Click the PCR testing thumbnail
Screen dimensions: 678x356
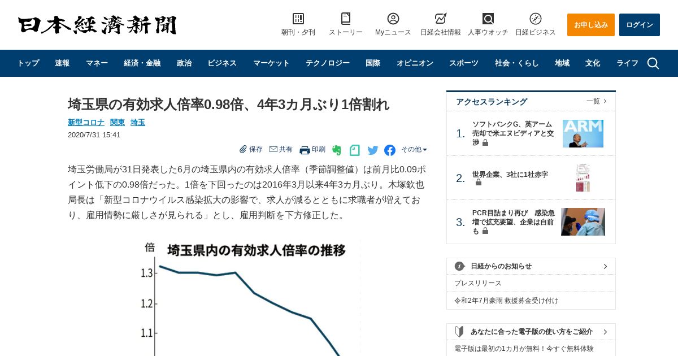(x=583, y=222)
